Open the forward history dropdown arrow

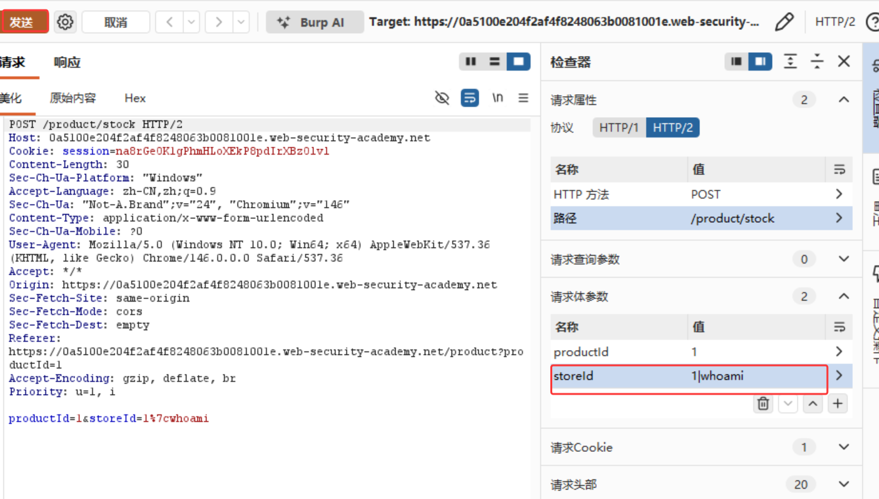click(x=241, y=22)
